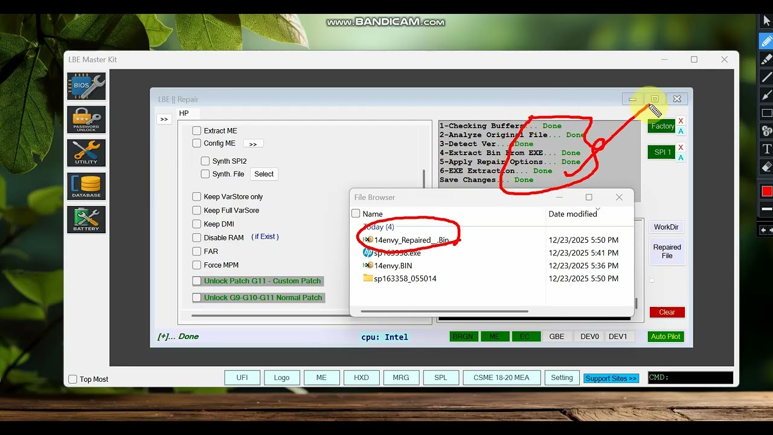773x435 pixels.
Task: Click the 14envy_Repaired_.Bin file icon
Action: coord(368,240)
